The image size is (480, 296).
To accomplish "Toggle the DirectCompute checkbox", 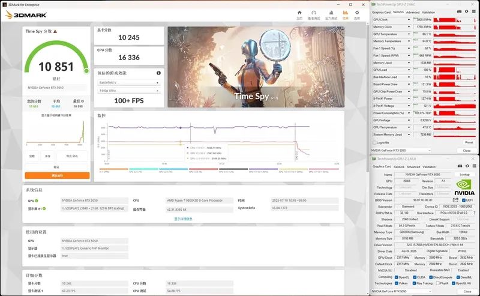I will tap(431, 277).
